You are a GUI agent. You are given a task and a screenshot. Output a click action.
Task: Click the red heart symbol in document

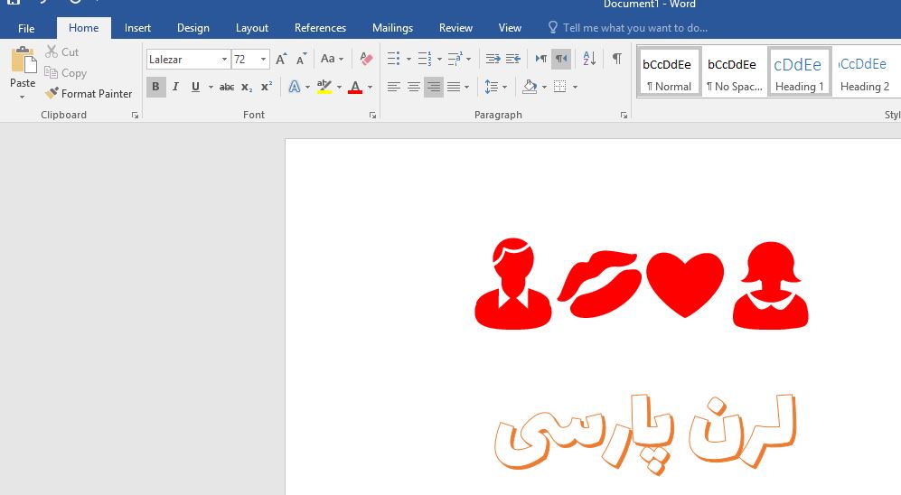[685, 285]
